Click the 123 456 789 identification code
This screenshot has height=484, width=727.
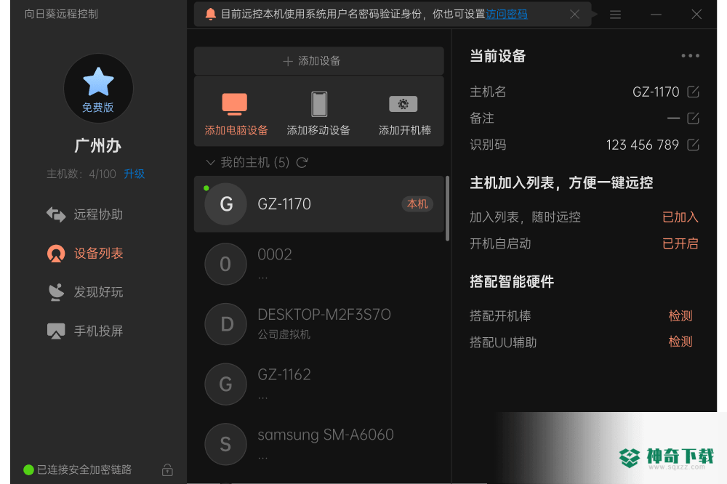point(643,145)
